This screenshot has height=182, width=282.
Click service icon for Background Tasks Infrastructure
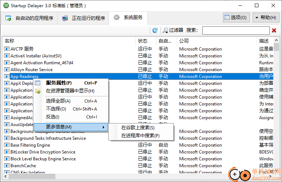(x=7, y=138)
